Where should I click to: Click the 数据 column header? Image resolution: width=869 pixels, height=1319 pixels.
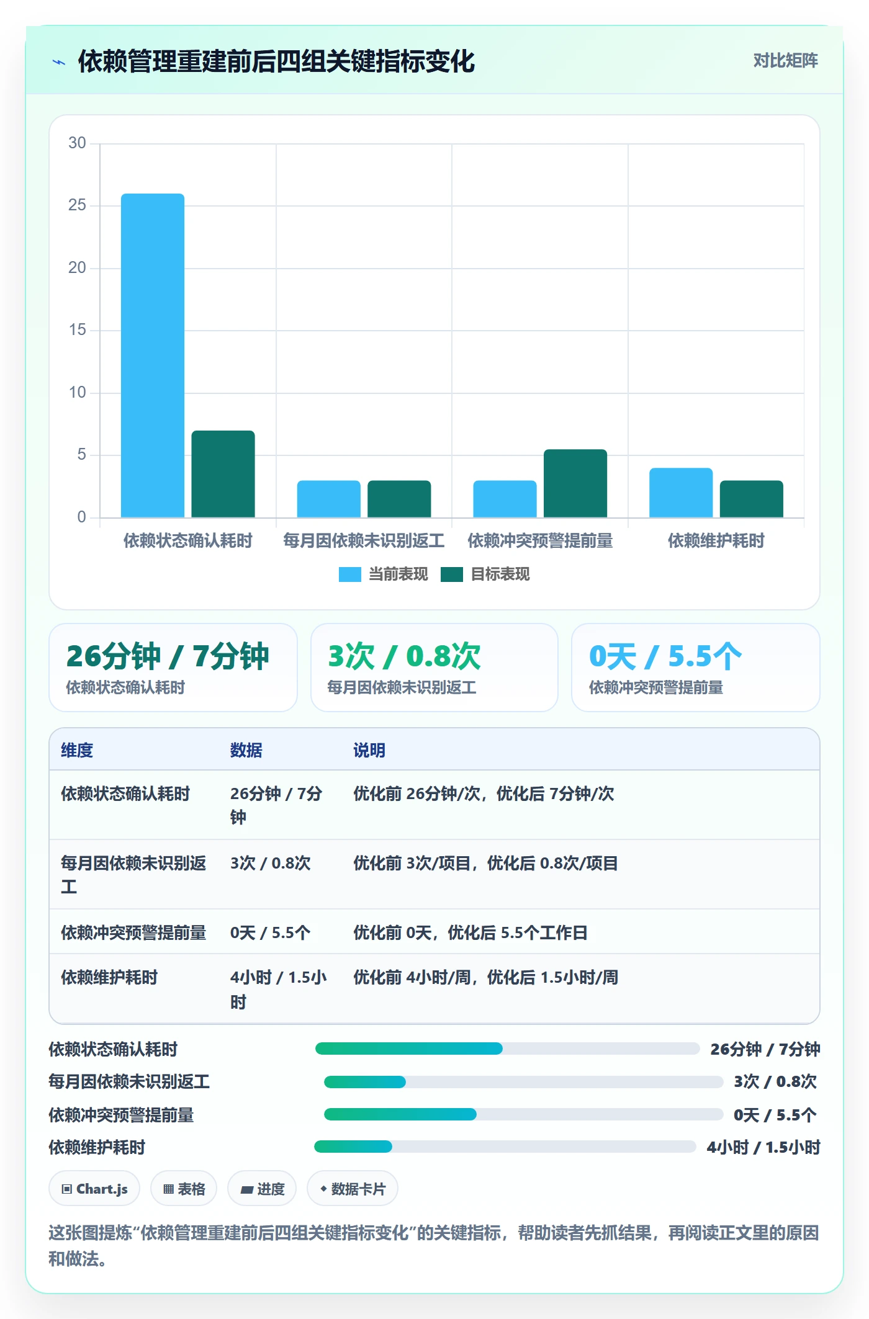(246, 751)
